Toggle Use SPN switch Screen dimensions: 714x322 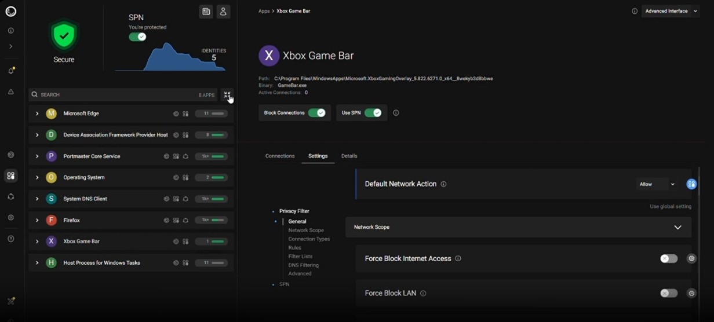[x=373, y=113]
